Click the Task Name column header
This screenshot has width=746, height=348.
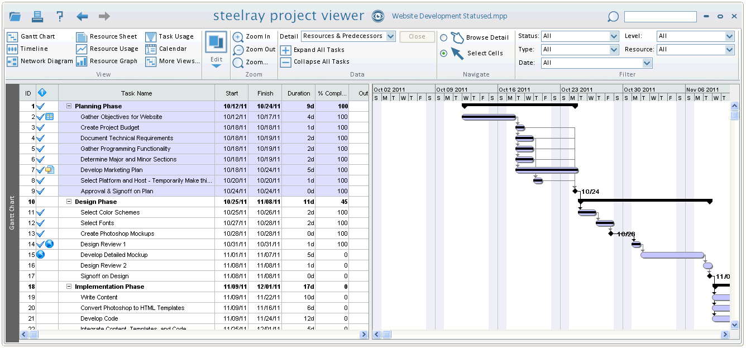click(x=136, y=93)
